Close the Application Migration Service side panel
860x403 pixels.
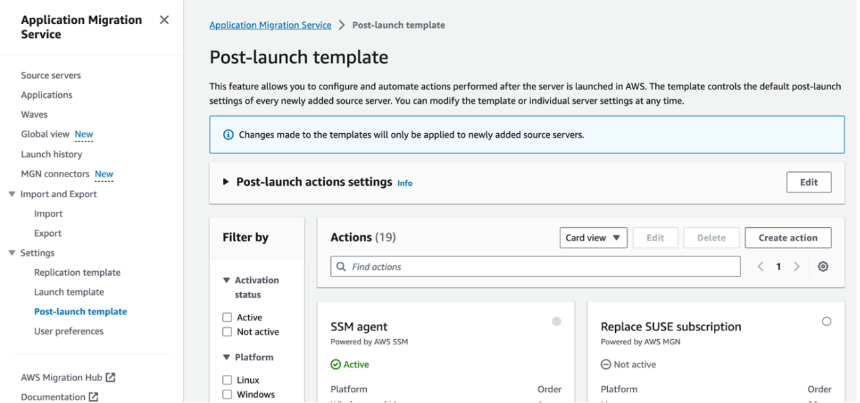pyautogui.click(x=164, y=20)
